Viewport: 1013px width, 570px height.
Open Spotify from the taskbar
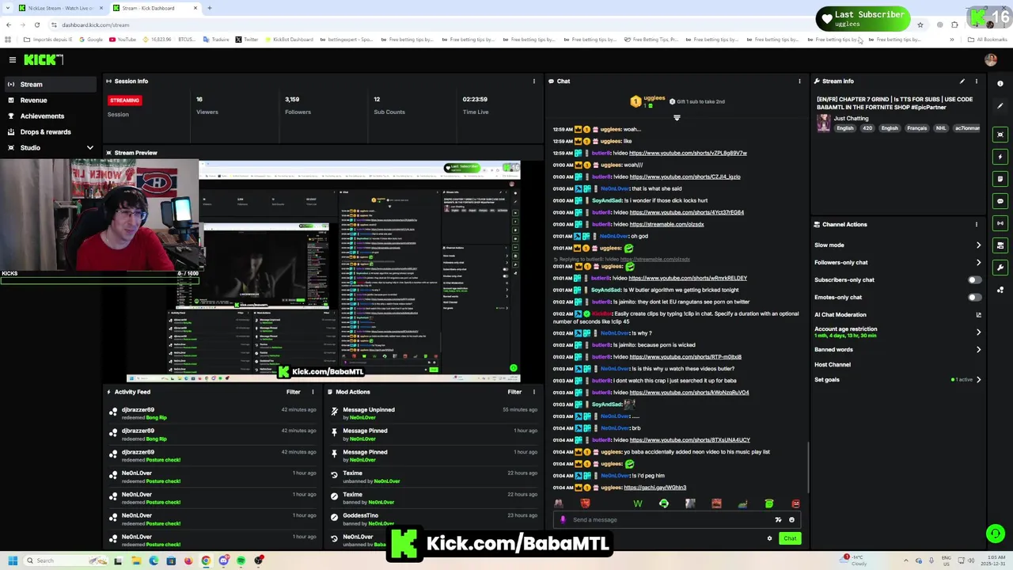click(241, 560)
